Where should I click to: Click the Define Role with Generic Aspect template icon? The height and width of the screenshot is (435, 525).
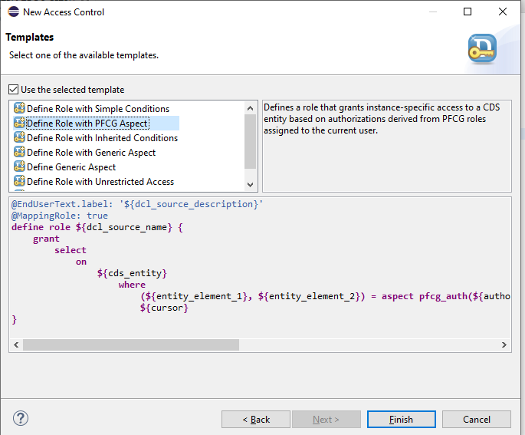[x=19, y=152]
